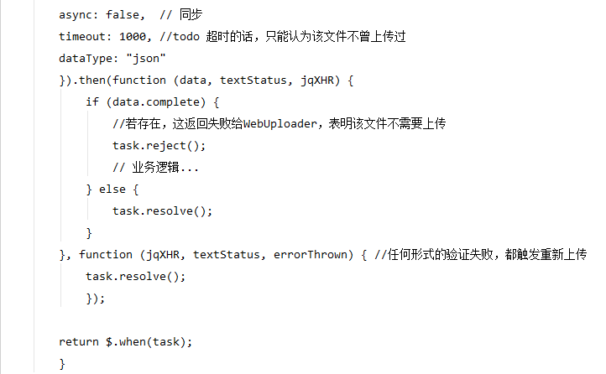Viewport: 606px width, 374px height.
Task: Click the timeout 1000 value
Action: pos(133,37)
